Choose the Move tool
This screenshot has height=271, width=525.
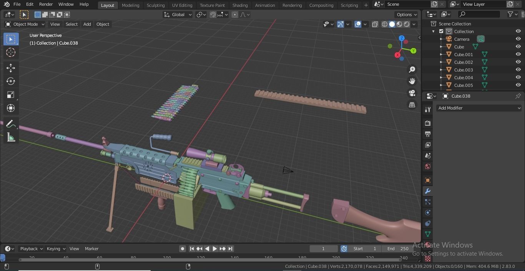pyautogui.click(x=11, y=68)
